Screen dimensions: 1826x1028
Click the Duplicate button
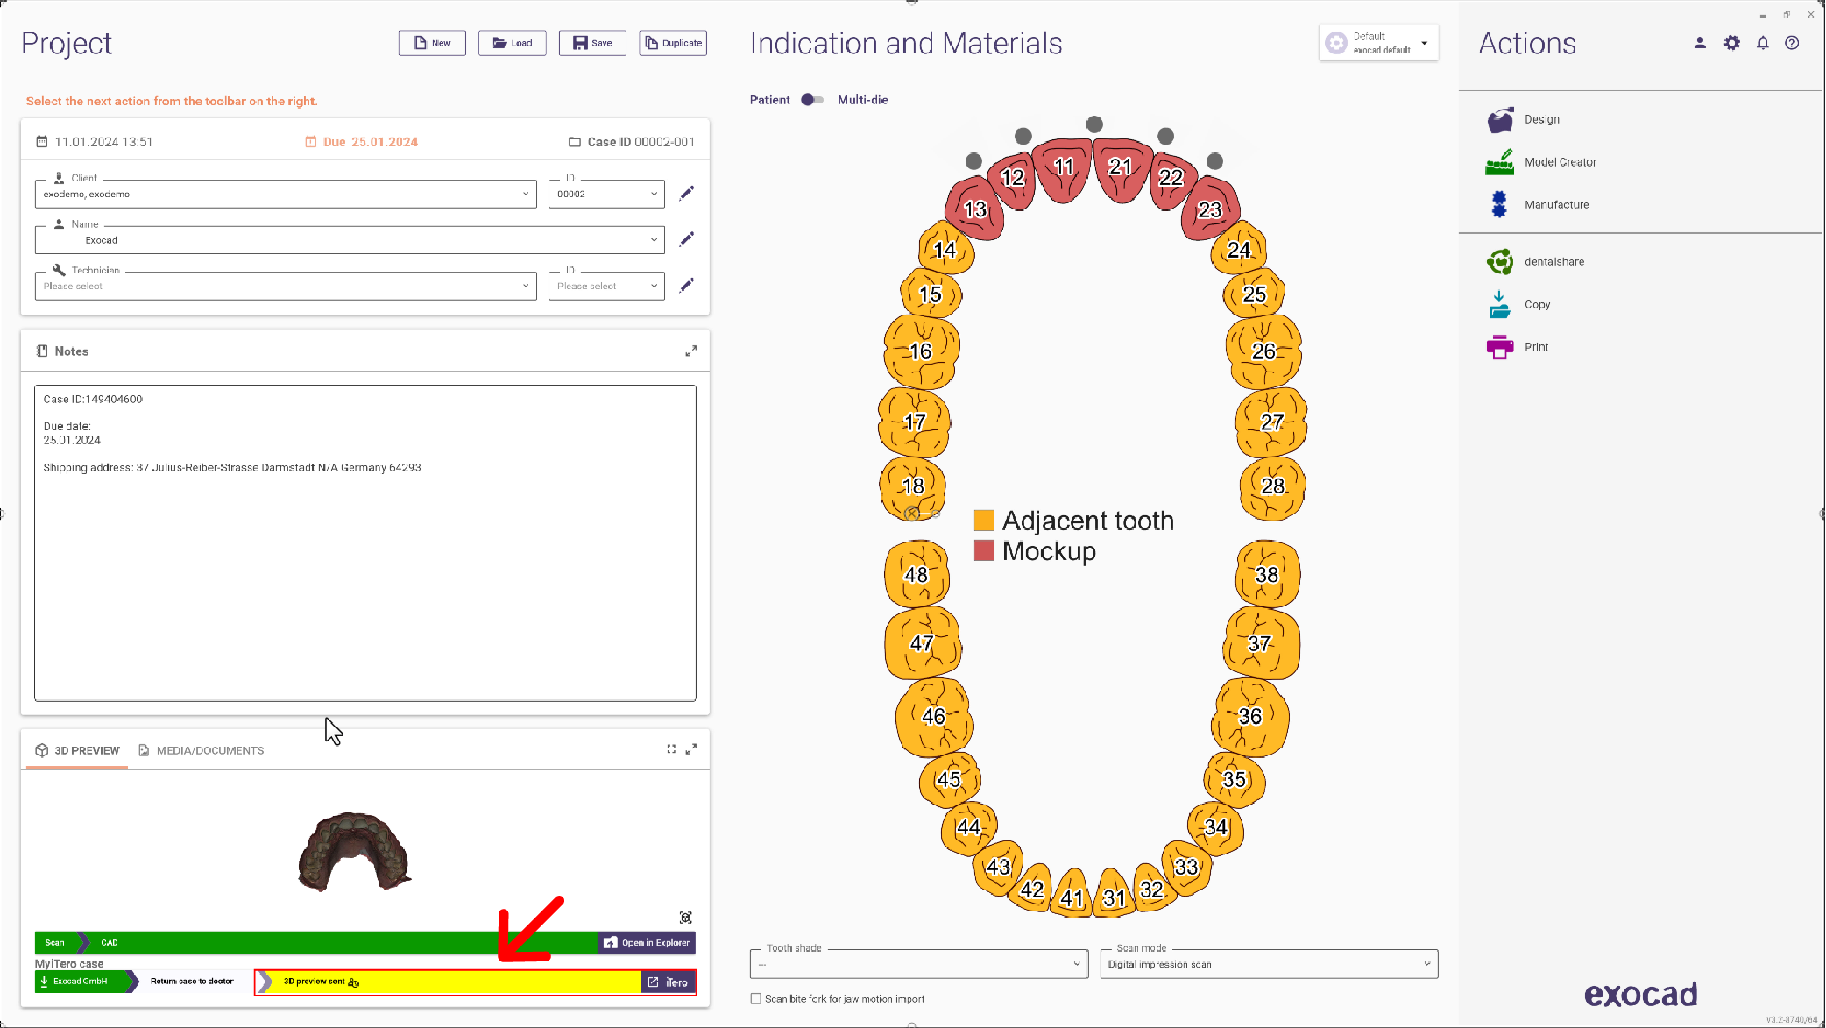coord(673,43)
